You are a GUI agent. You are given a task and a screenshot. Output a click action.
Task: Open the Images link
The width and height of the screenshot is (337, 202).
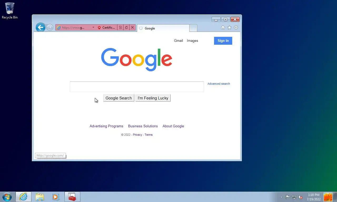[192, 41]
